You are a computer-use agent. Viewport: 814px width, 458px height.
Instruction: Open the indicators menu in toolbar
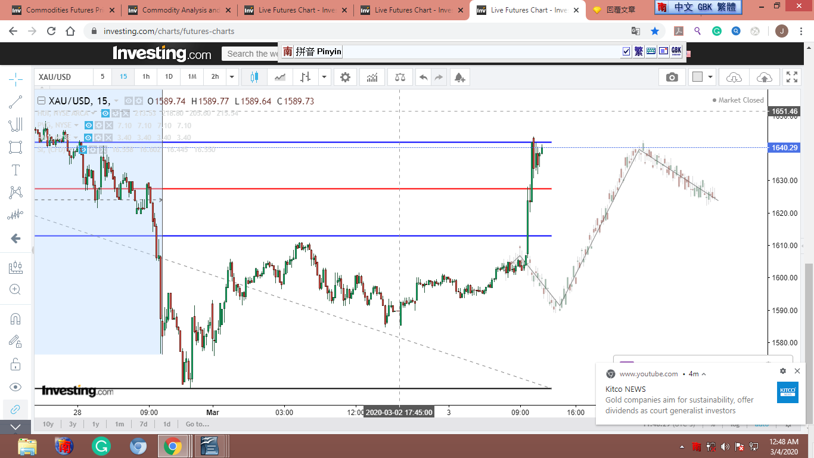372,77
